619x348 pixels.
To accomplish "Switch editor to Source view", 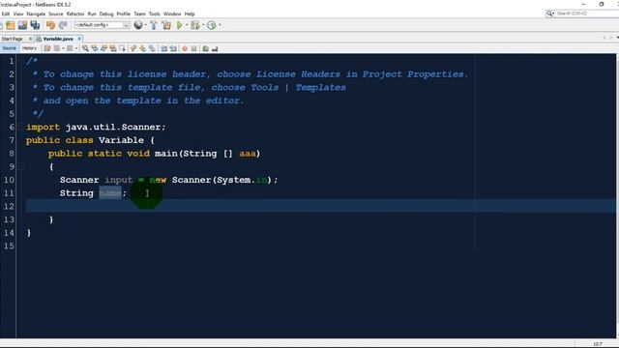I will pos(9,48).
